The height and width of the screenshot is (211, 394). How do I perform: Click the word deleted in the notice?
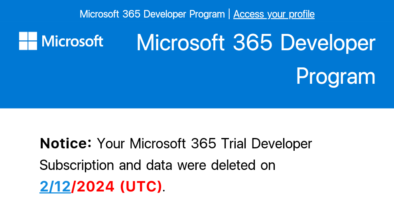(x=232, y=165)
